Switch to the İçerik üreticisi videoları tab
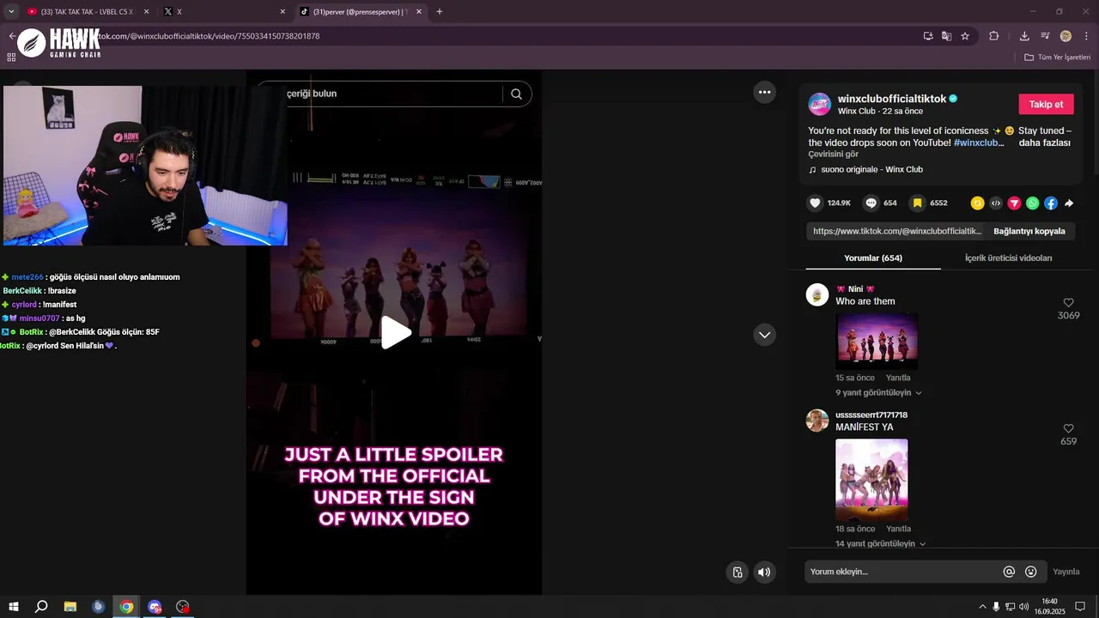The height and width of the screenshot is (618, 1099). pyautogui.click(x=1008, y=257)
